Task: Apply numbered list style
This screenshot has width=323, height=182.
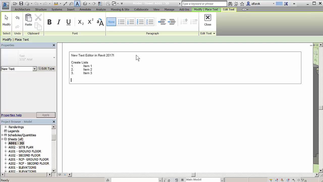Action: 131,22
